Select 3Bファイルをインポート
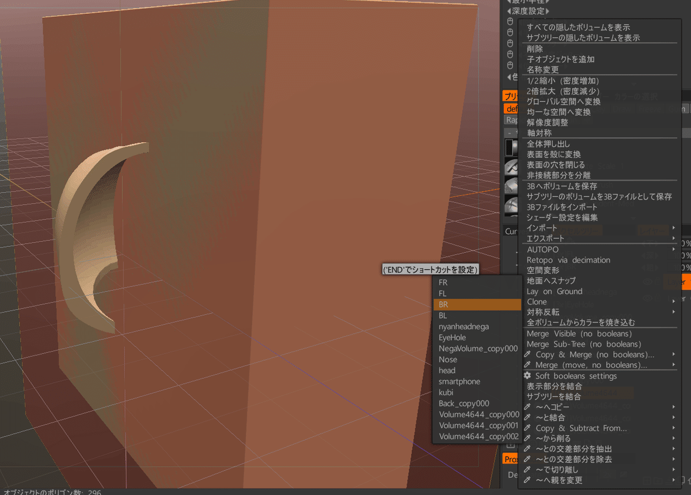 [562, 207]
